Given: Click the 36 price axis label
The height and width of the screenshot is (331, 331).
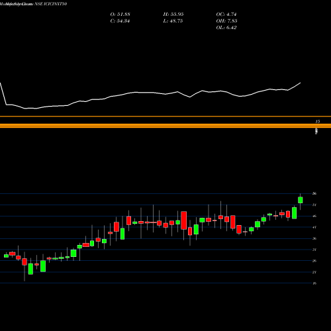Looking at the screenshot, I should pos(314,238).
